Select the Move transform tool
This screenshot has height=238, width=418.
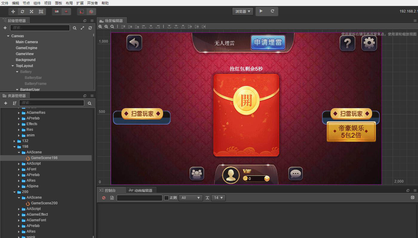tap(13, 11)
